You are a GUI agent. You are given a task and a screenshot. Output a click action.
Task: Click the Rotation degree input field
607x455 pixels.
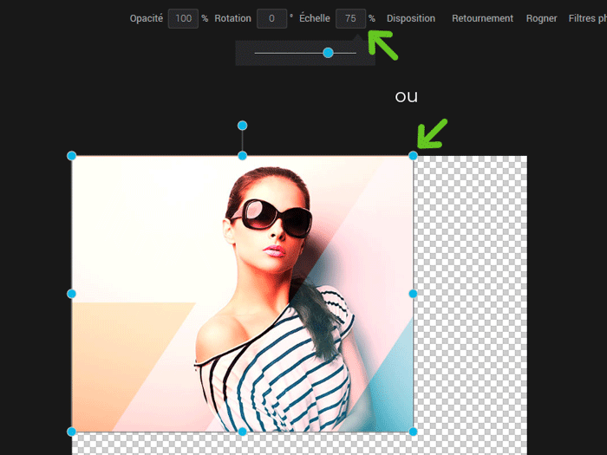271,18
